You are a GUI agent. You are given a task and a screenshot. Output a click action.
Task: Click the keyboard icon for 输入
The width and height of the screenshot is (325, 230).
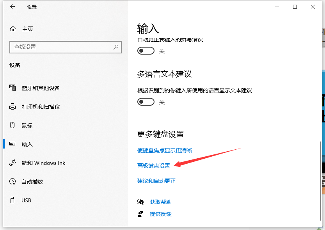(x=12, y=144)
